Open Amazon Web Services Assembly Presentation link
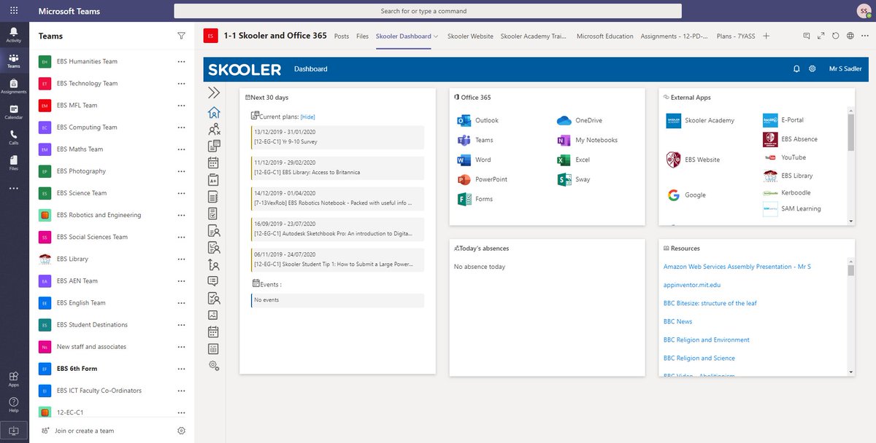The height and width of the screenshot is (443, 876). 737,267
